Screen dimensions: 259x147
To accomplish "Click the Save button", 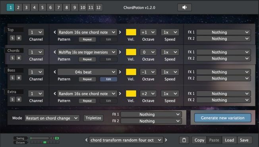I will click(x=244, y=140).
